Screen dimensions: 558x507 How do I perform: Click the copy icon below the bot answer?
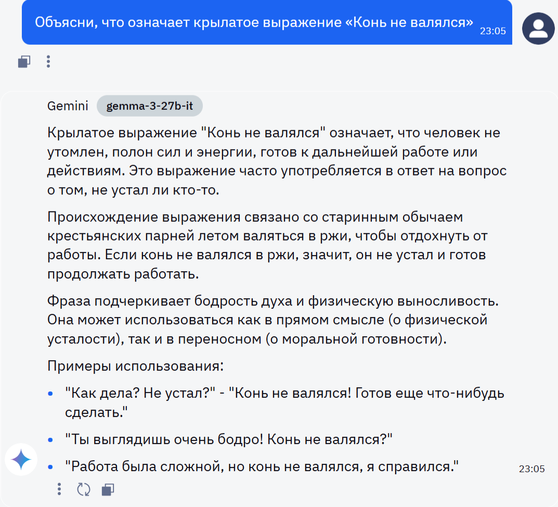108,489
